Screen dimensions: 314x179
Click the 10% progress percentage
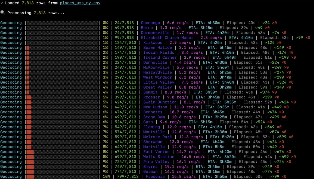pyautogui.click(x=106, y=177)
